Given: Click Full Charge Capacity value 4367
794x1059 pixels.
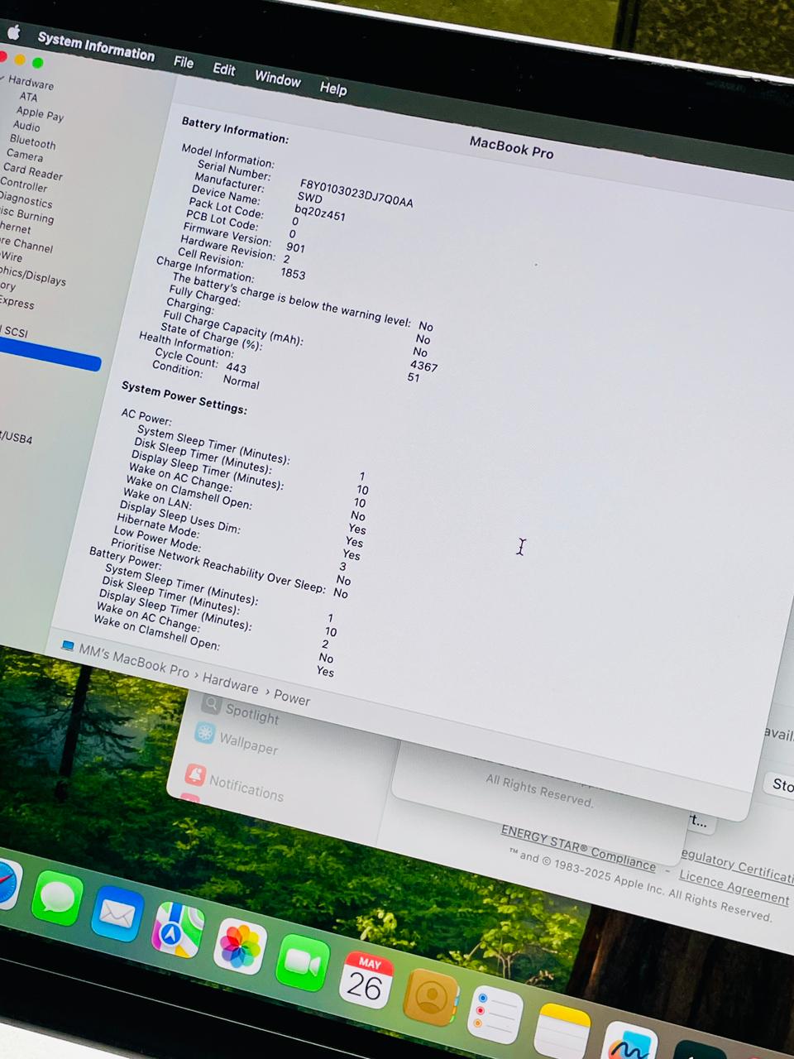Looking at the screenshot, I should point(423,365).
